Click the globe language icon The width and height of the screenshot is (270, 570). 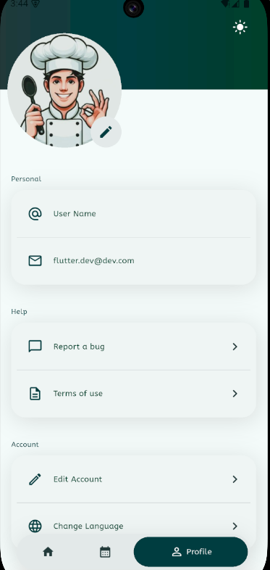[35, 526]
